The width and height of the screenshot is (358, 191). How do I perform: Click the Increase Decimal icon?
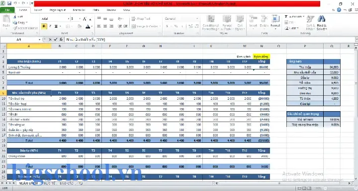click(x=191, y=26)
